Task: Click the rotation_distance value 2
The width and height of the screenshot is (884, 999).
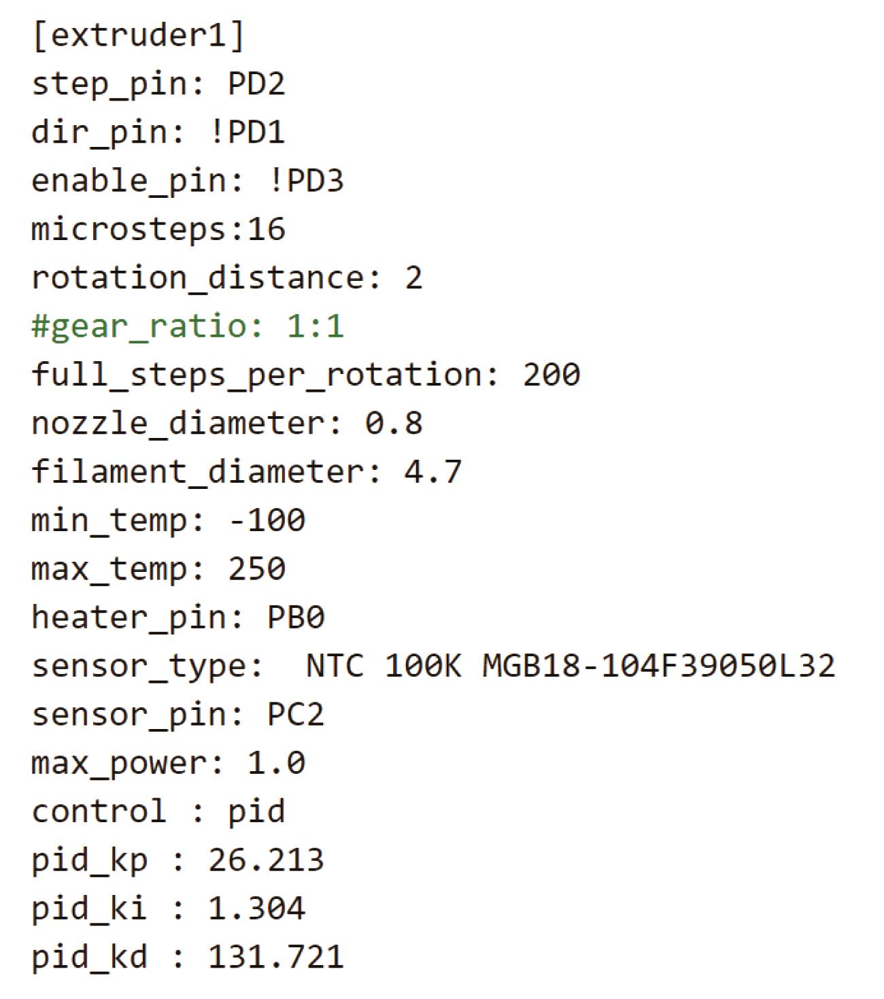Action: (x=413, y=277)
